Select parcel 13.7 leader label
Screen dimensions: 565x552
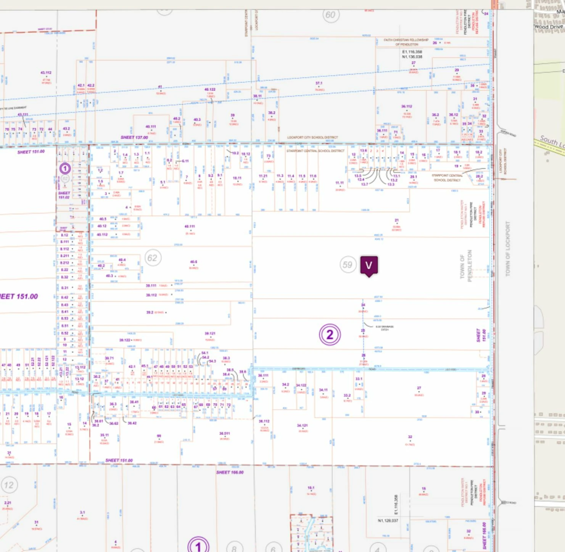(x=364, y=184)
